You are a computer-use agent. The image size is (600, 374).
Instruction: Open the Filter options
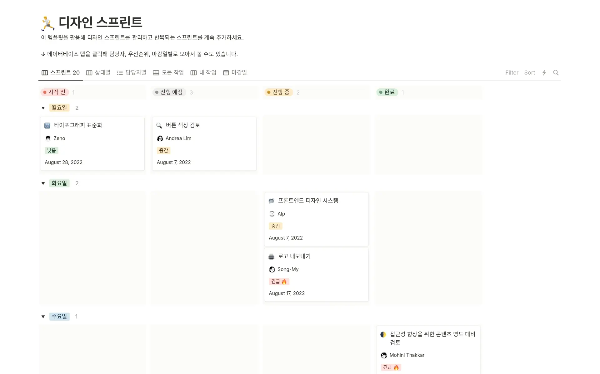[512, 72]
